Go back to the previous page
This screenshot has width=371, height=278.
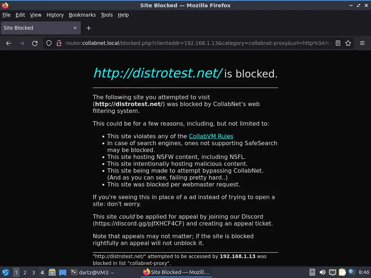coord(9,43)
